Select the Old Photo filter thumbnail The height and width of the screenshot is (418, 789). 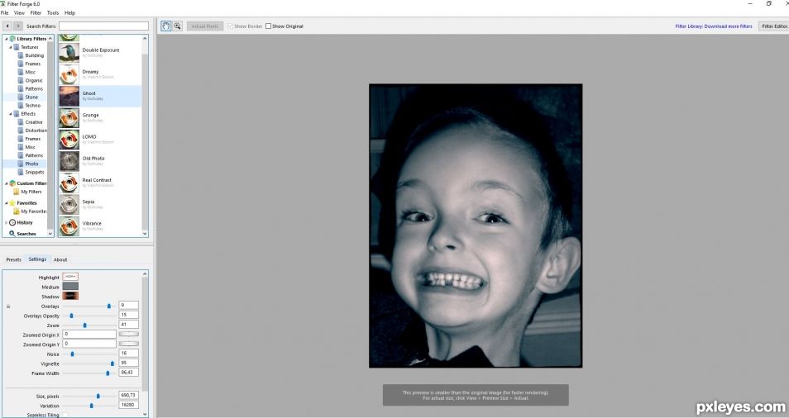pos(69,161)
